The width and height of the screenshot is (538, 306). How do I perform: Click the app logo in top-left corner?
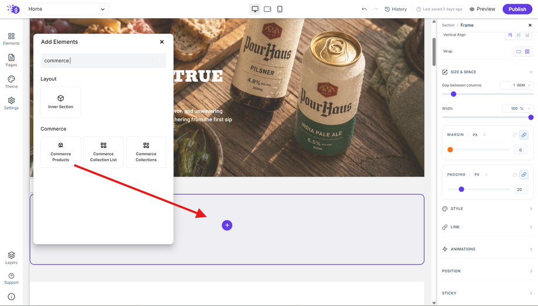(13, 9)
